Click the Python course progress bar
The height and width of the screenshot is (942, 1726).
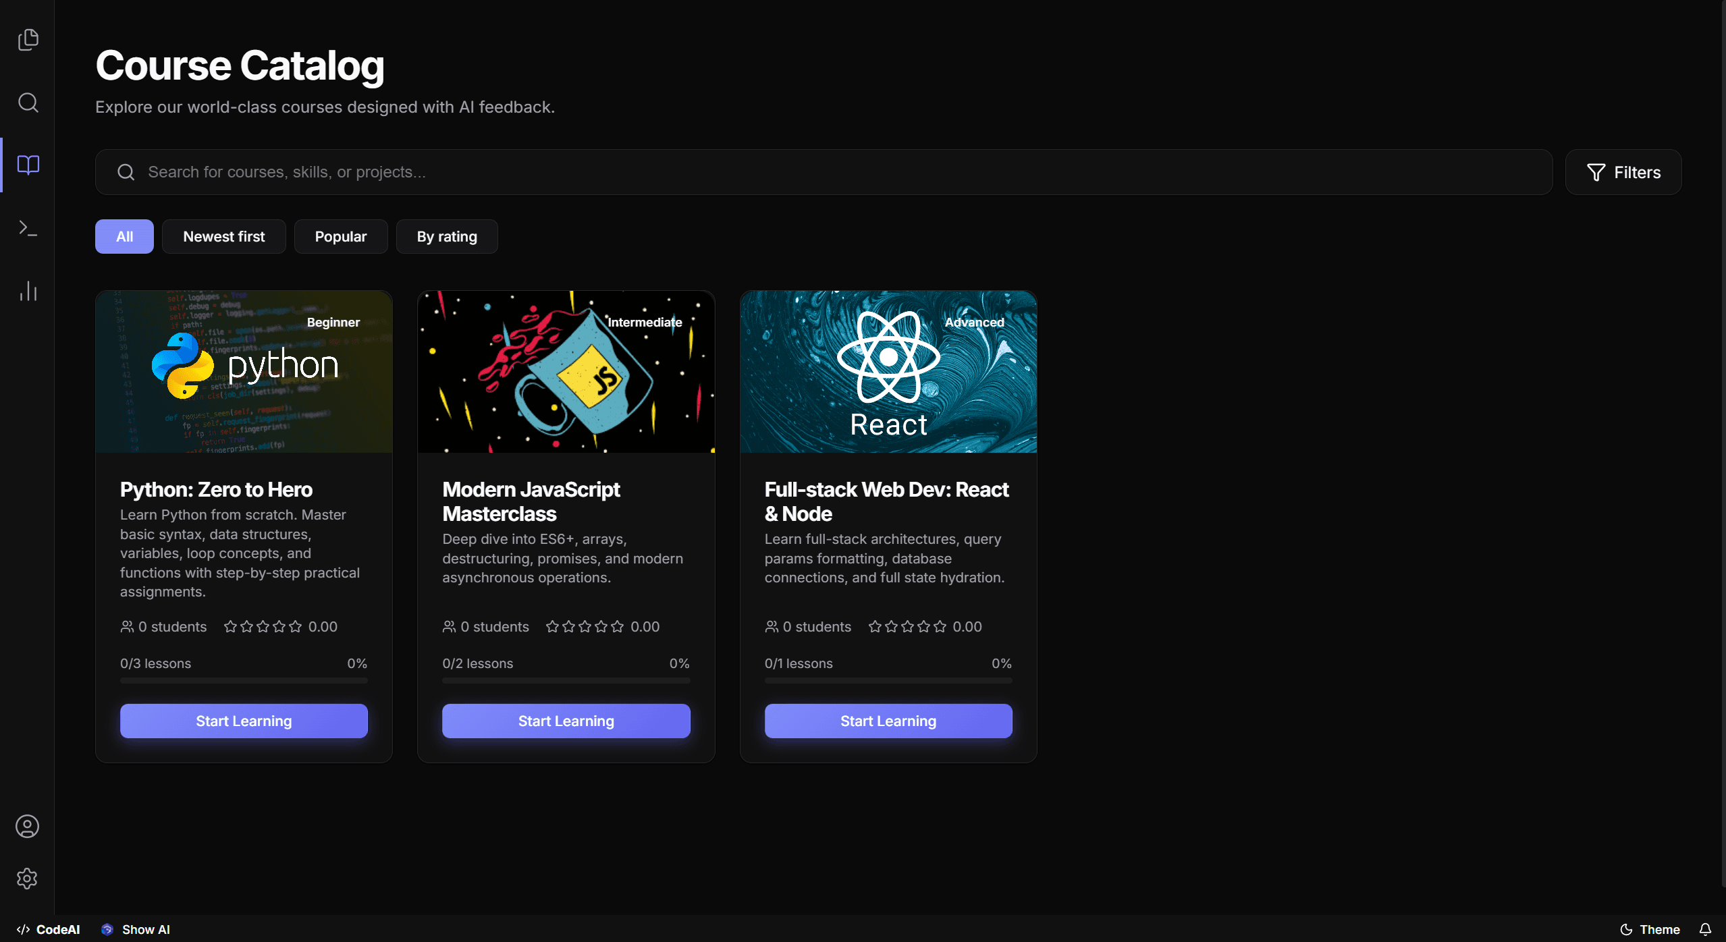pyautogui.click(x=244, y=681)
